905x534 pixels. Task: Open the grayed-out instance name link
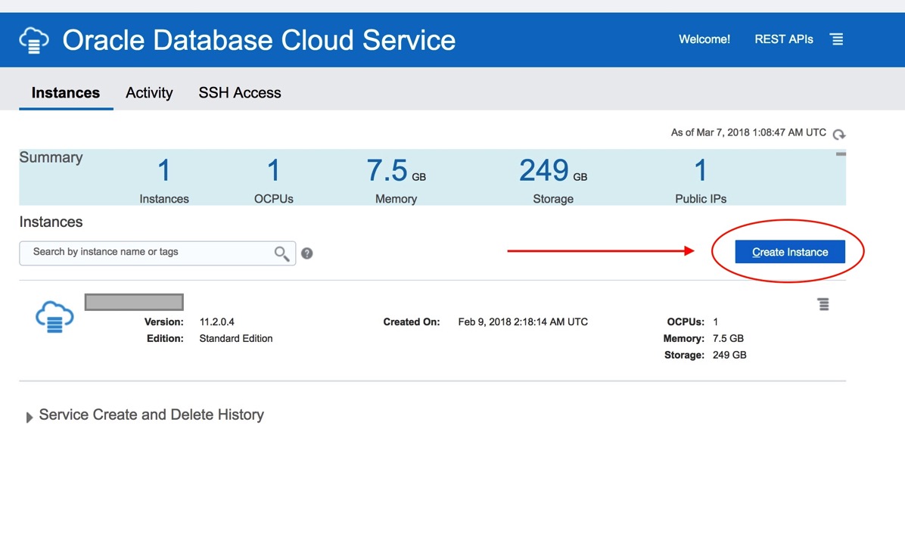coord(134,303)
